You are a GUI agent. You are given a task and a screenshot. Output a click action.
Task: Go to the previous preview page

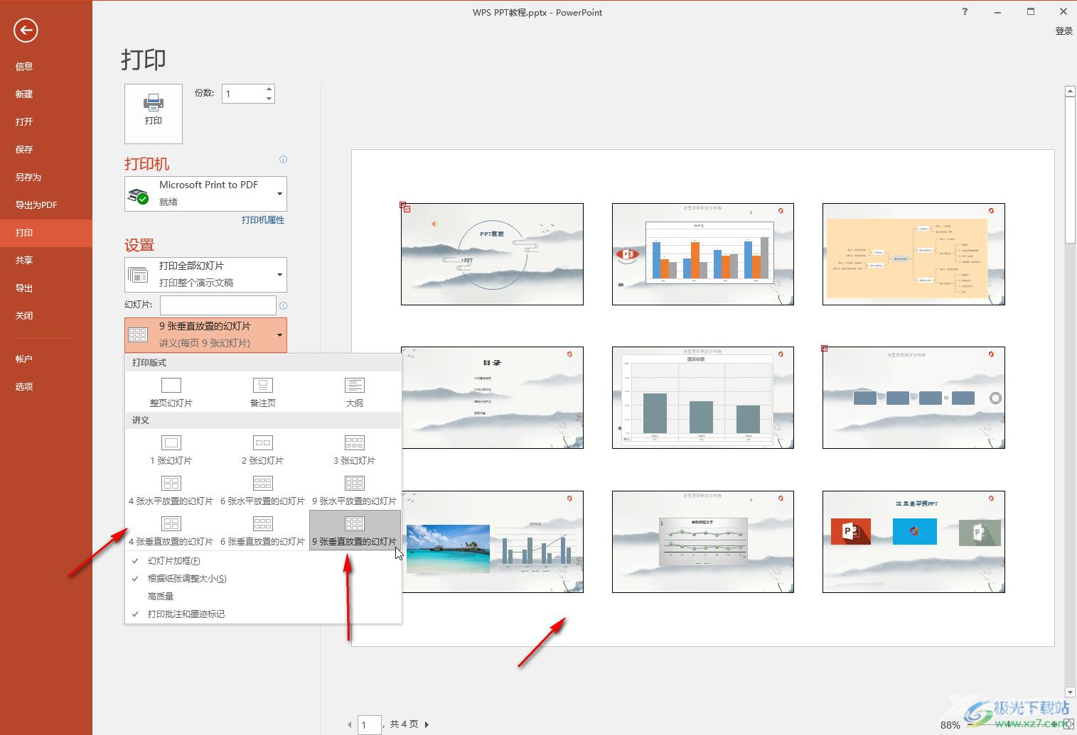pos(349,724)
